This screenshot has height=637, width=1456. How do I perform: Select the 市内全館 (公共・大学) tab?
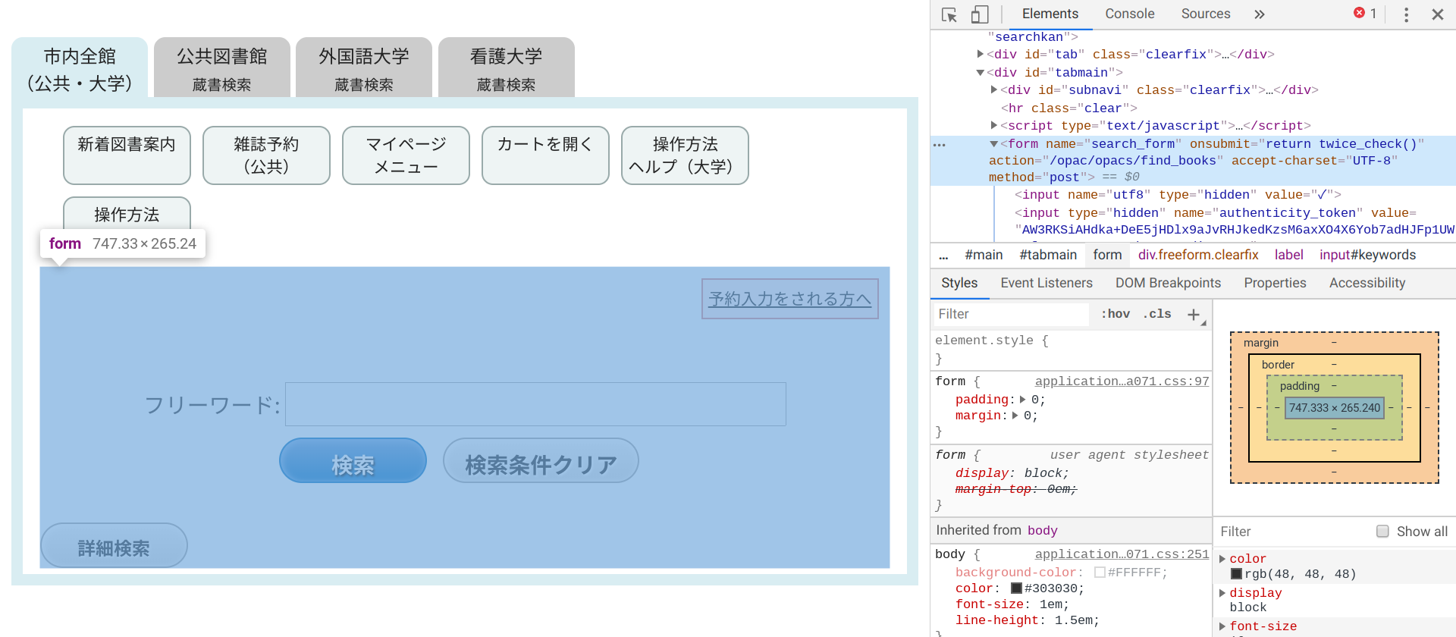[80, 68]
